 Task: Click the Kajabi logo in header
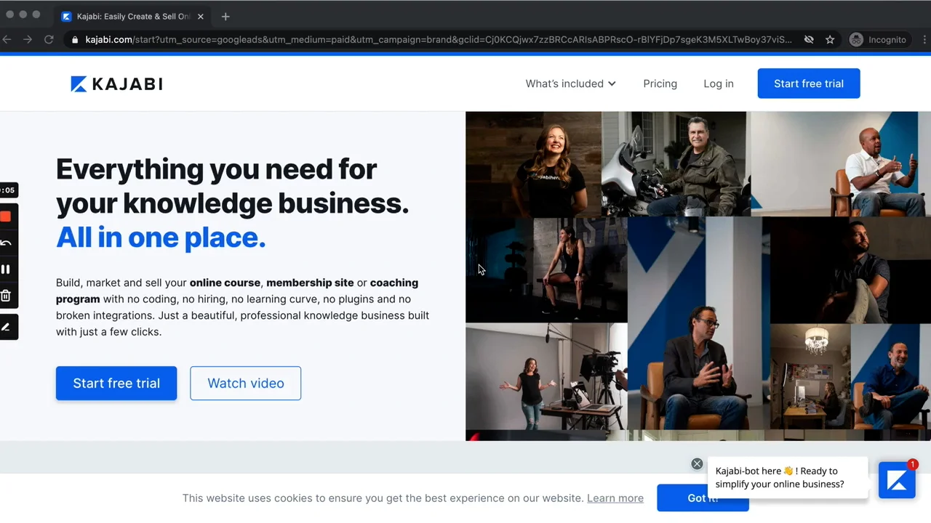click(x=116, y=84)
